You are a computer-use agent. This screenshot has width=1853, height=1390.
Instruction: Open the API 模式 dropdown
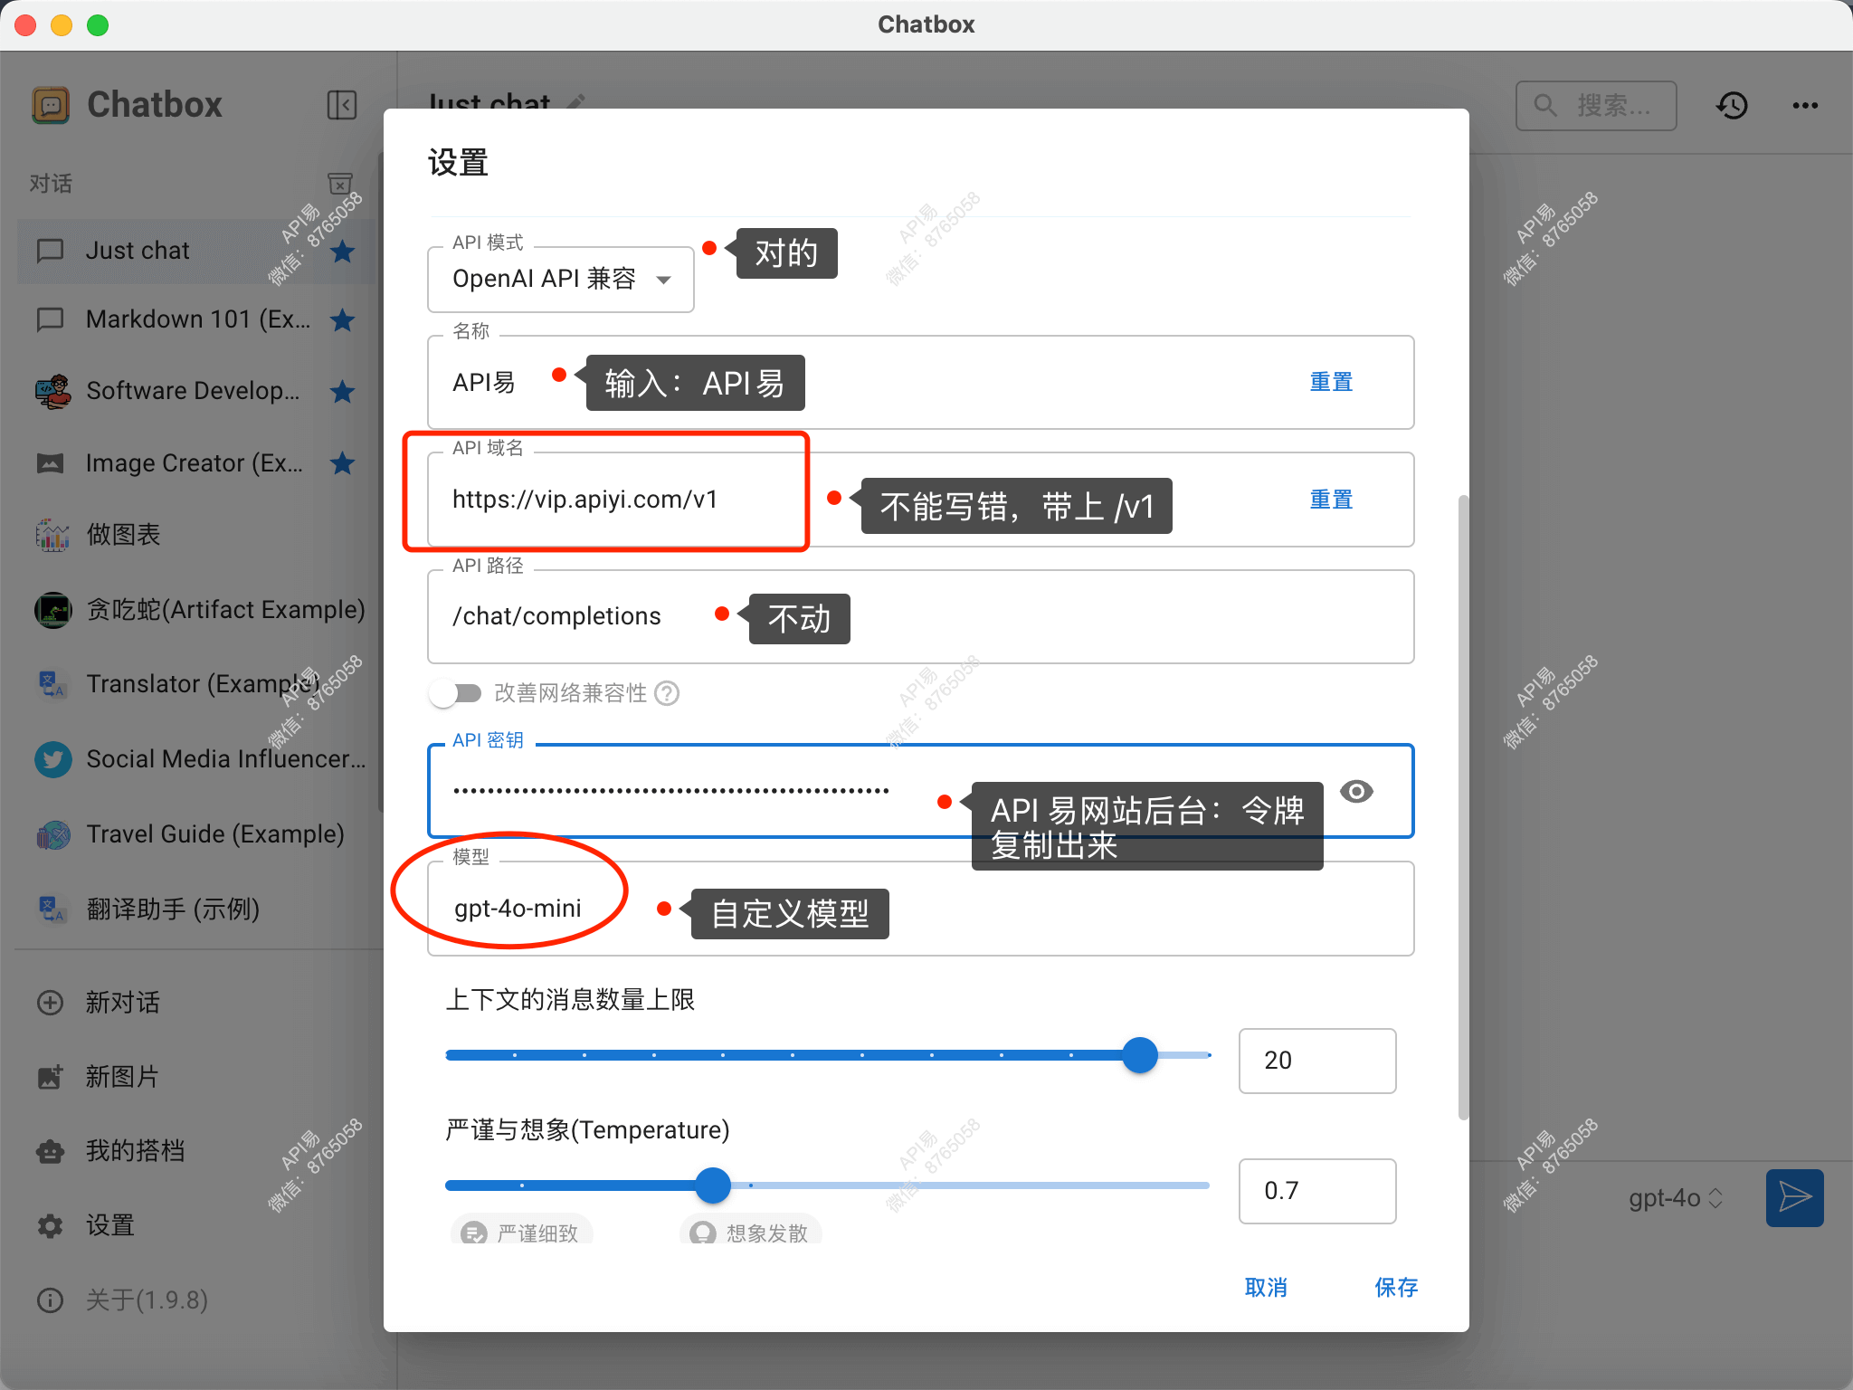(559, 279)
